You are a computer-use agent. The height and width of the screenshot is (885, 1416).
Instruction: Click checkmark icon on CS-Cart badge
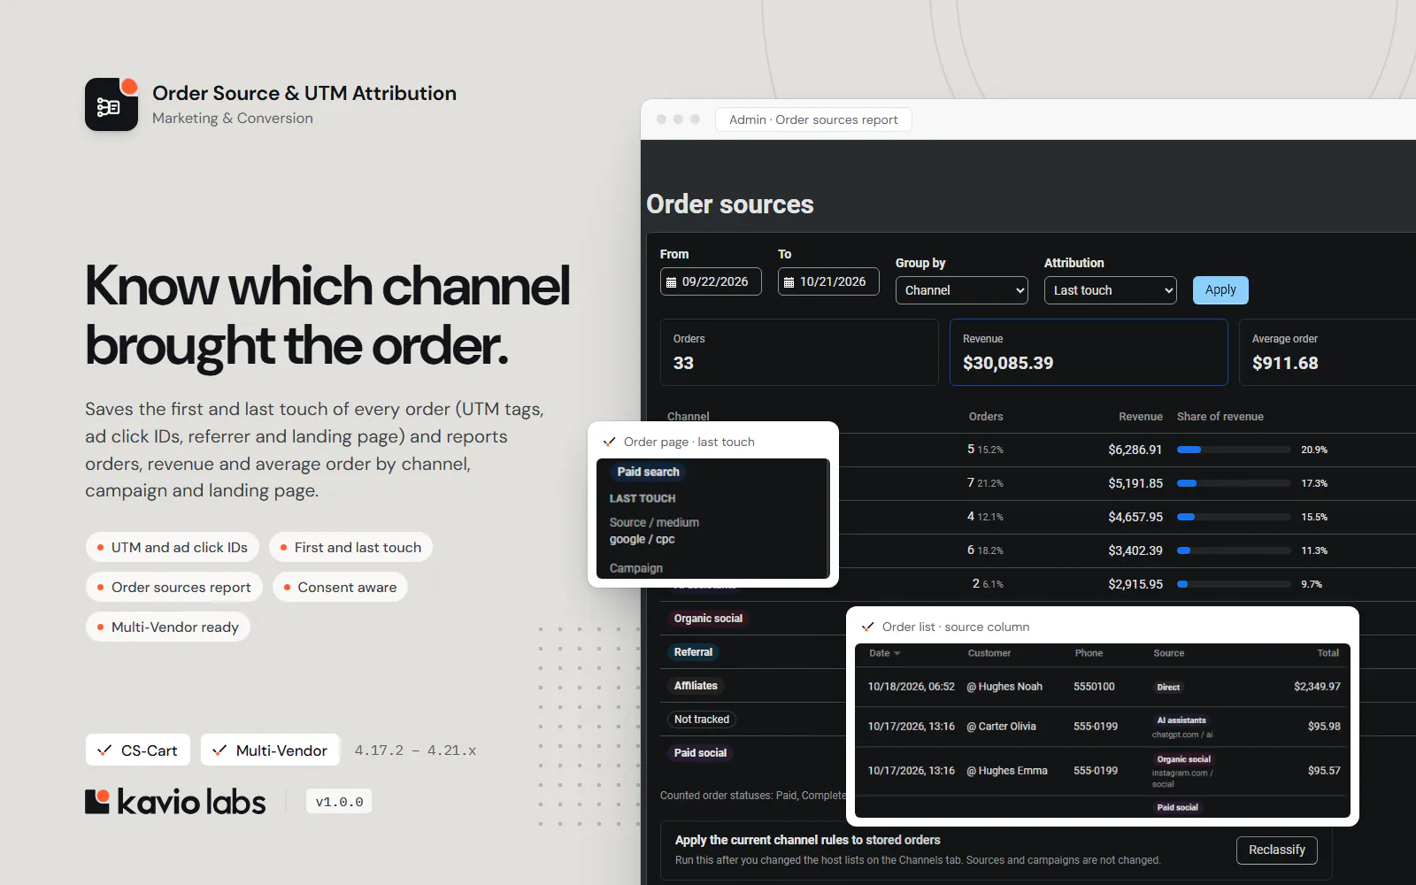click(104, 750)
